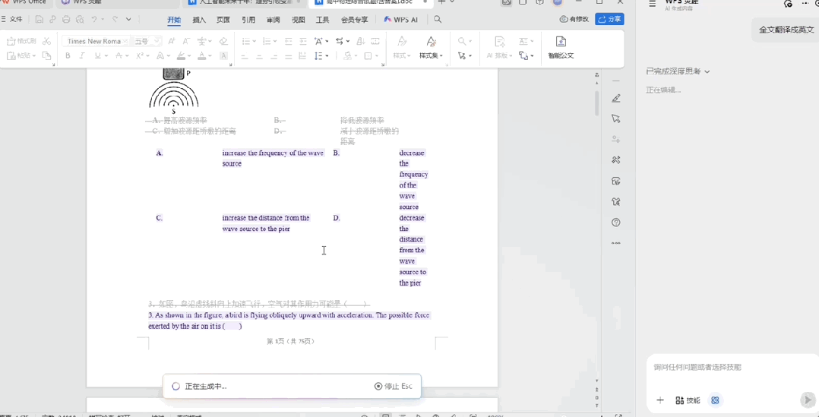Click the more options dots in right sidebar
819x417 pixels.
point(616,243)
